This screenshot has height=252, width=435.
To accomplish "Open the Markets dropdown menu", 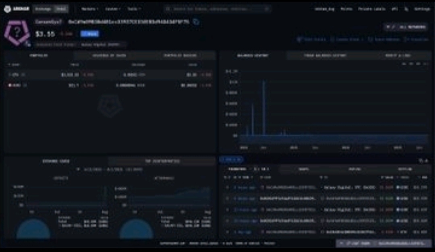I will [89, 9].
